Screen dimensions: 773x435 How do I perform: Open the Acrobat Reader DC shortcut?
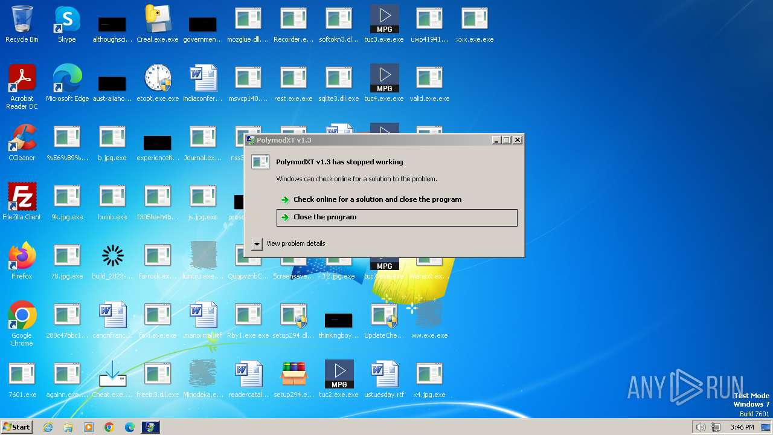coord(22,87)
